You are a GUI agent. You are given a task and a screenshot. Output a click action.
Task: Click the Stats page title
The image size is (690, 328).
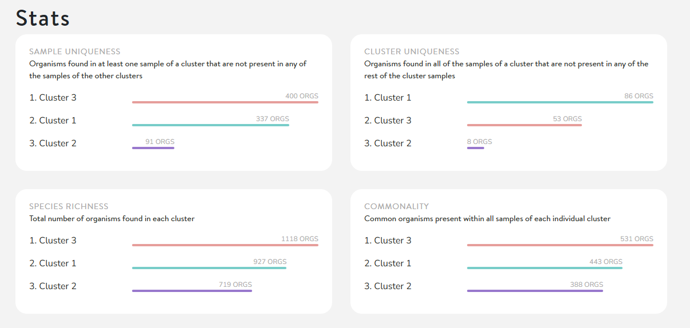coord(43,18)
